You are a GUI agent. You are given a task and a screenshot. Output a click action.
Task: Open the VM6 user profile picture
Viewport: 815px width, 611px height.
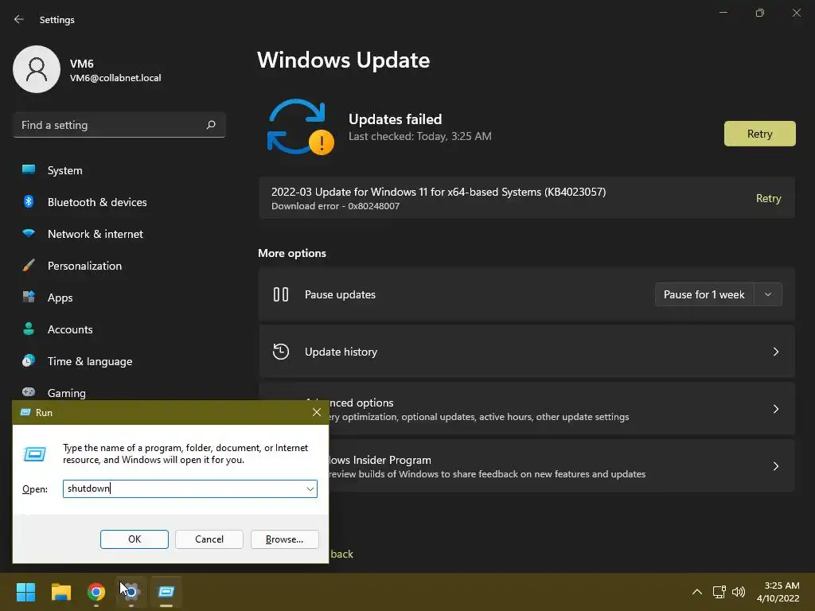[x=37, y=69]
